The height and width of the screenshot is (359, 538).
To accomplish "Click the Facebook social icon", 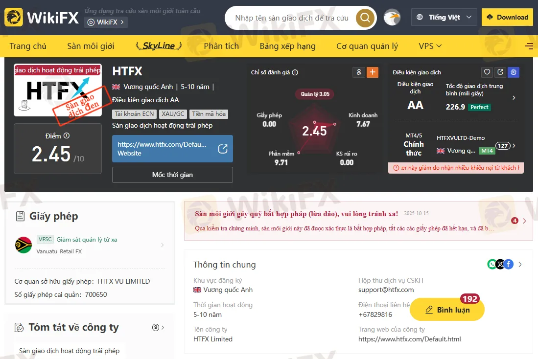I will (509, 264).
